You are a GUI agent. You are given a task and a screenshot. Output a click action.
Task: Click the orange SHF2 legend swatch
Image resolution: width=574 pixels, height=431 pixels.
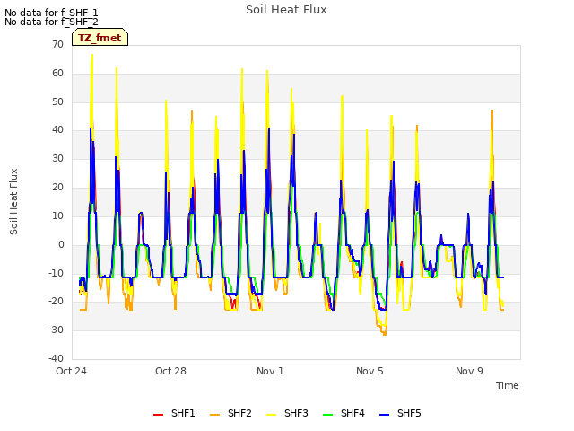[x=215, y=415]
